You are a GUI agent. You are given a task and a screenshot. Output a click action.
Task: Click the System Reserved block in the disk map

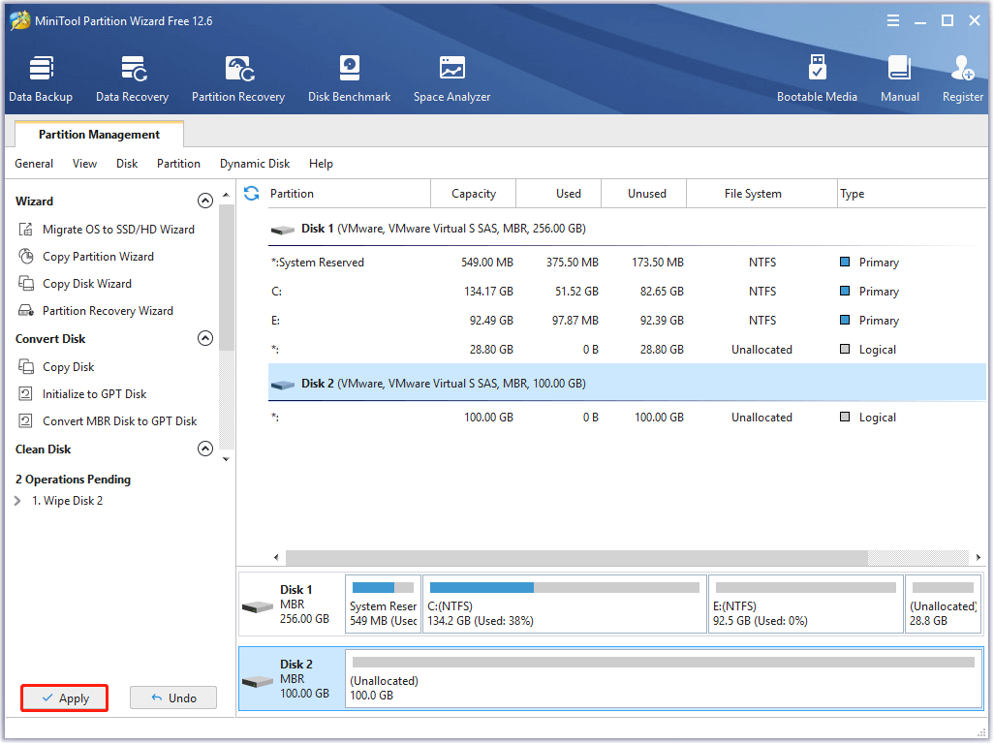click(383, 604)
